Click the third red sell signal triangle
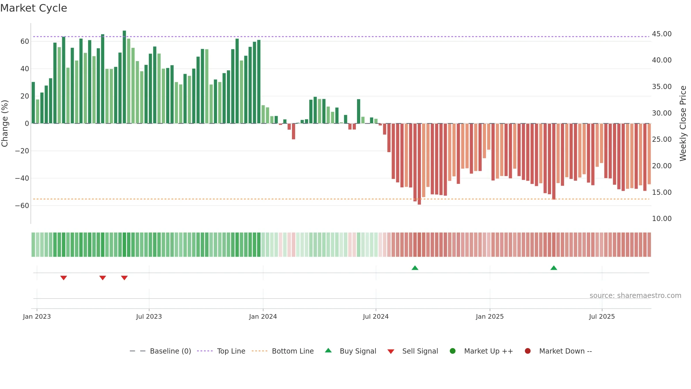This screenshot has width=691, height=389. point(124,278)
